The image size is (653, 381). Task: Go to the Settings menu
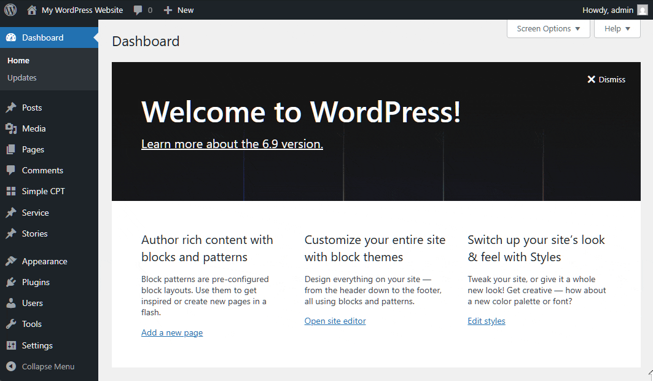[37, 345]
